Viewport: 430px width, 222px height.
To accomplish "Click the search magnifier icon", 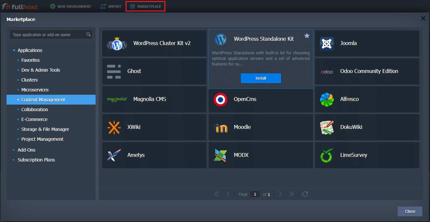I will (x=88, y=35).
